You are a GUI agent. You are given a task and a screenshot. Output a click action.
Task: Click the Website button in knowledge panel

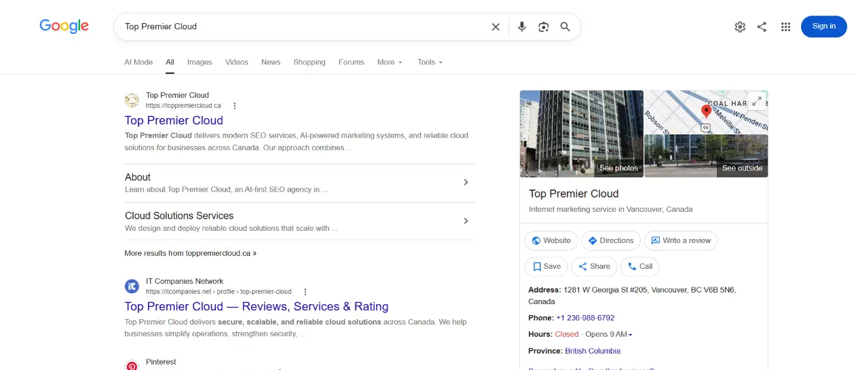click(551, 240)
